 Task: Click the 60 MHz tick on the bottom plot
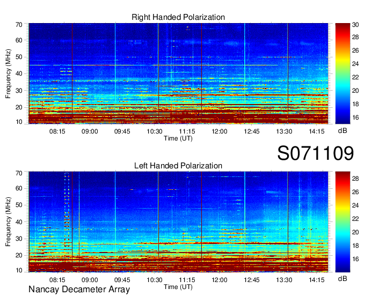click(19, 188)
